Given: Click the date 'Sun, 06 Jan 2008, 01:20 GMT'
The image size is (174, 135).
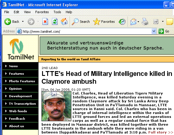Looking at the screenshot, I should (x=66, y=89).
